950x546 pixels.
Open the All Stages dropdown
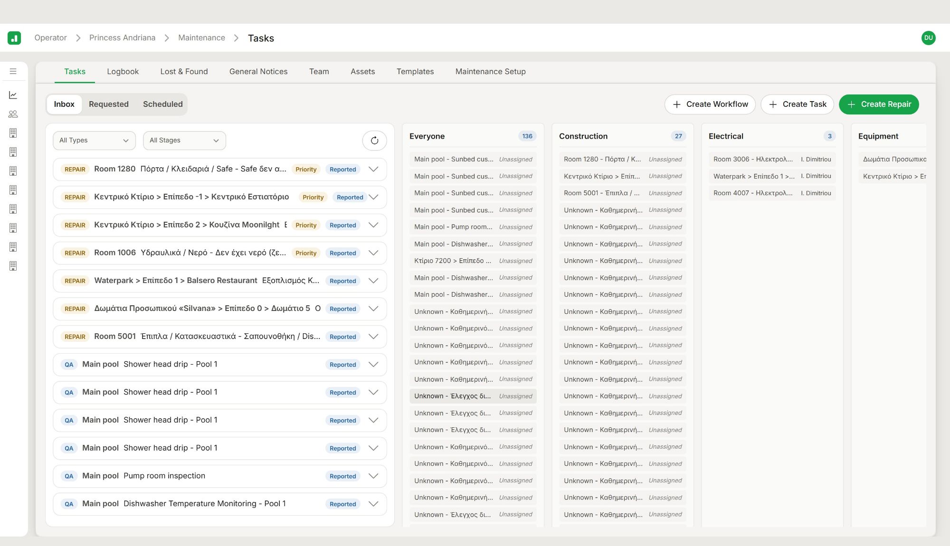[184, 141]
